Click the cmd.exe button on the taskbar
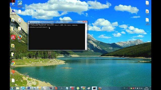The image size is (161, 90). (x=94, y=88)
